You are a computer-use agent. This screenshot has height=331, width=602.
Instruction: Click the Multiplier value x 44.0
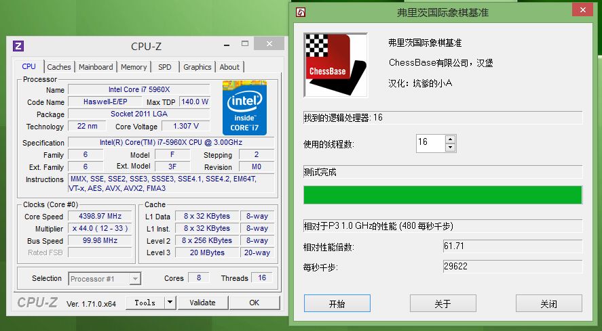[x=100, y=228]
